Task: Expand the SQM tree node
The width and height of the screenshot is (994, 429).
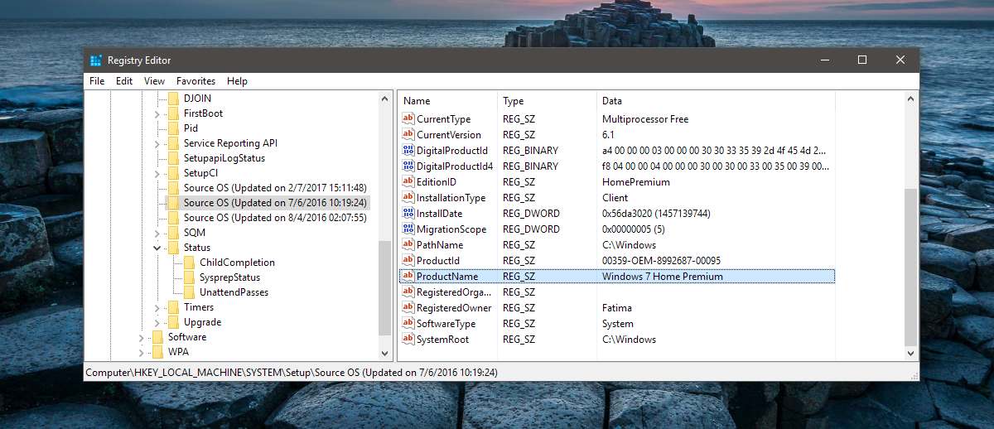Action: [157, 233]
